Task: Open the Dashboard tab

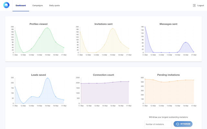Action: pos(21,5)
